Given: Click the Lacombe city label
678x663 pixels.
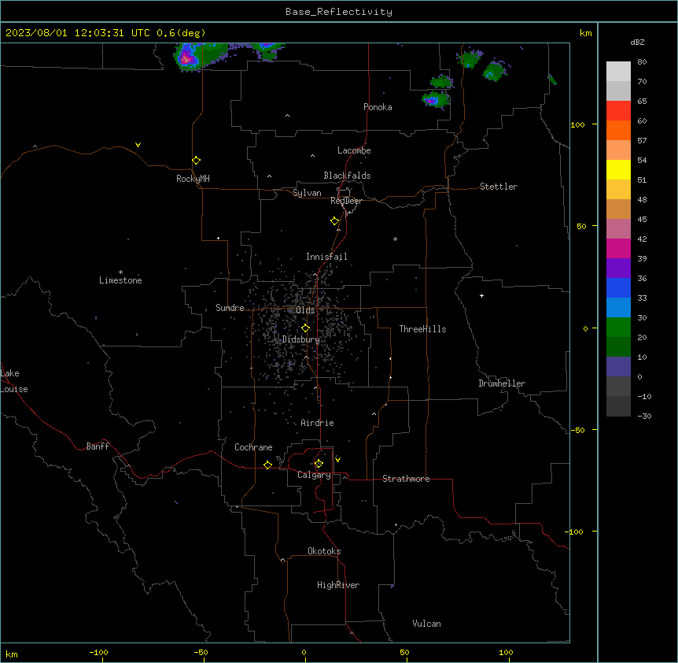Looking at the screenshot, I should tap(354, 150).
